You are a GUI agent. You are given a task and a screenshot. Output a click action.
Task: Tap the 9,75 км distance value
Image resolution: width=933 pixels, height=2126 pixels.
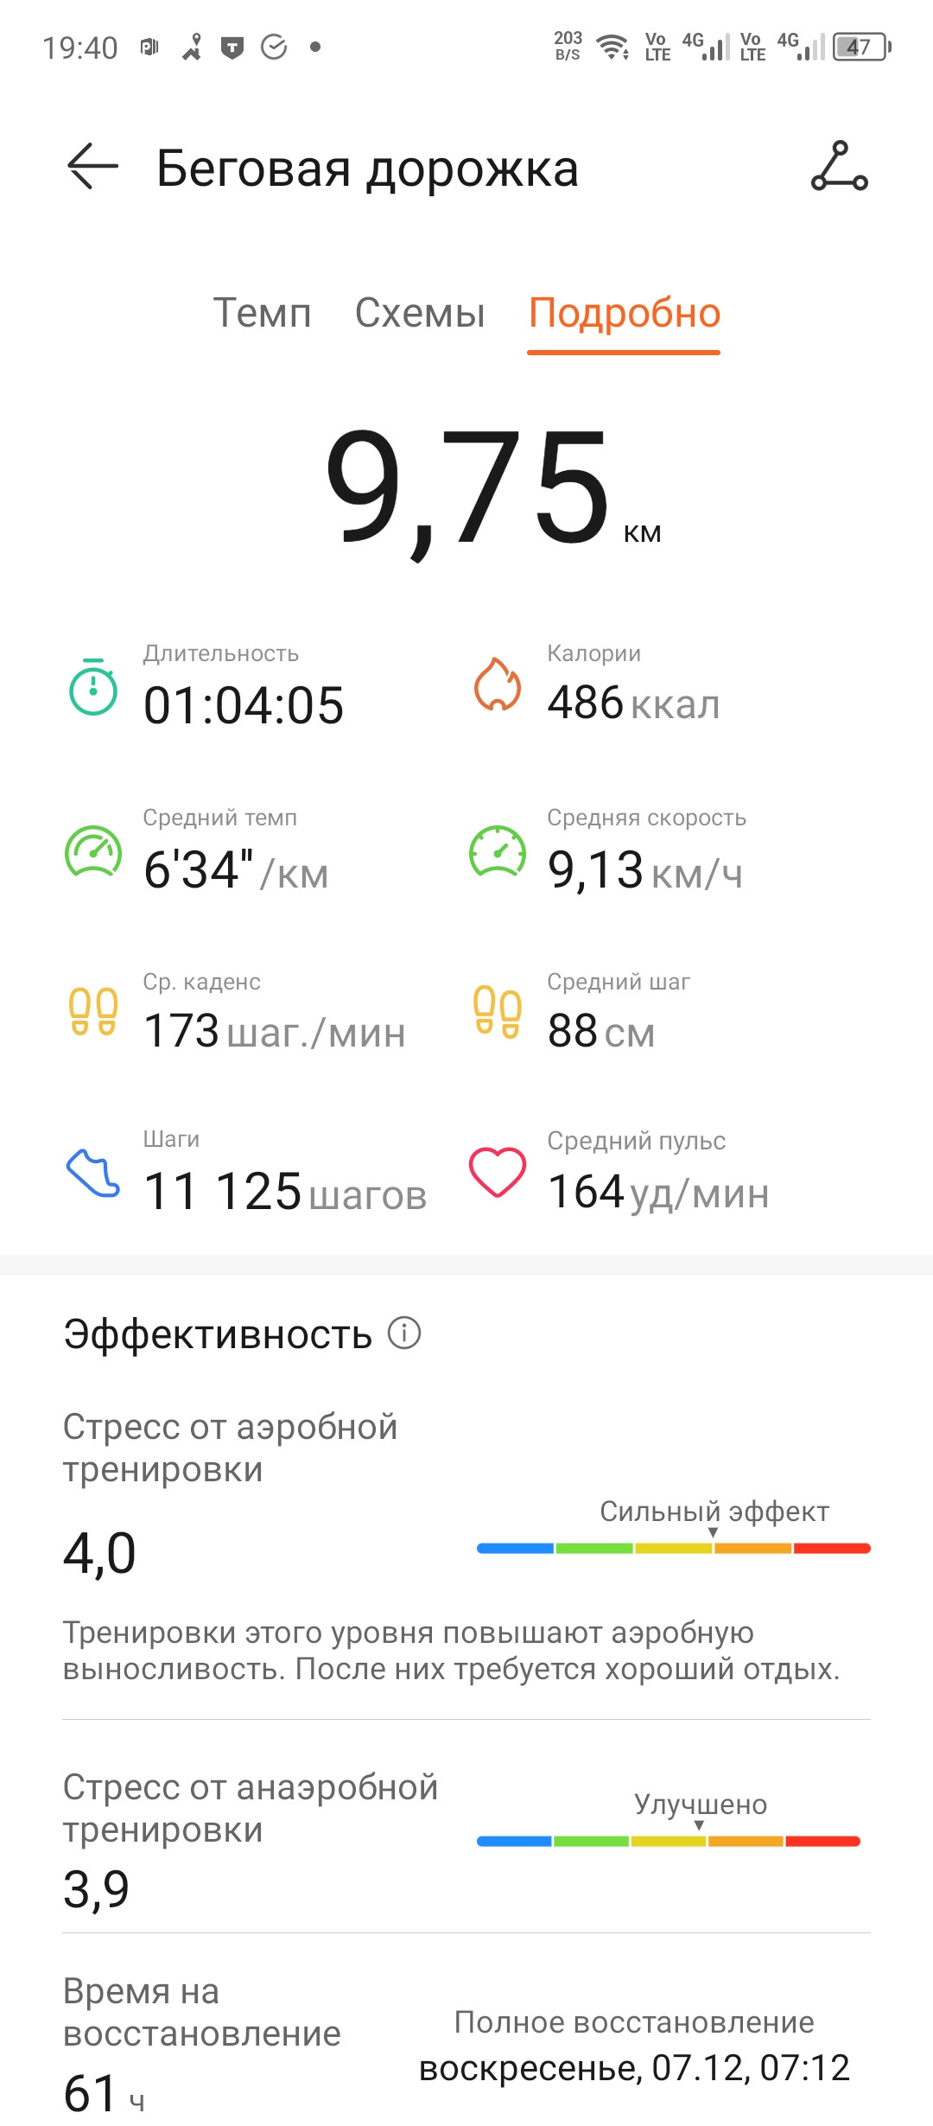click(492, 489)
